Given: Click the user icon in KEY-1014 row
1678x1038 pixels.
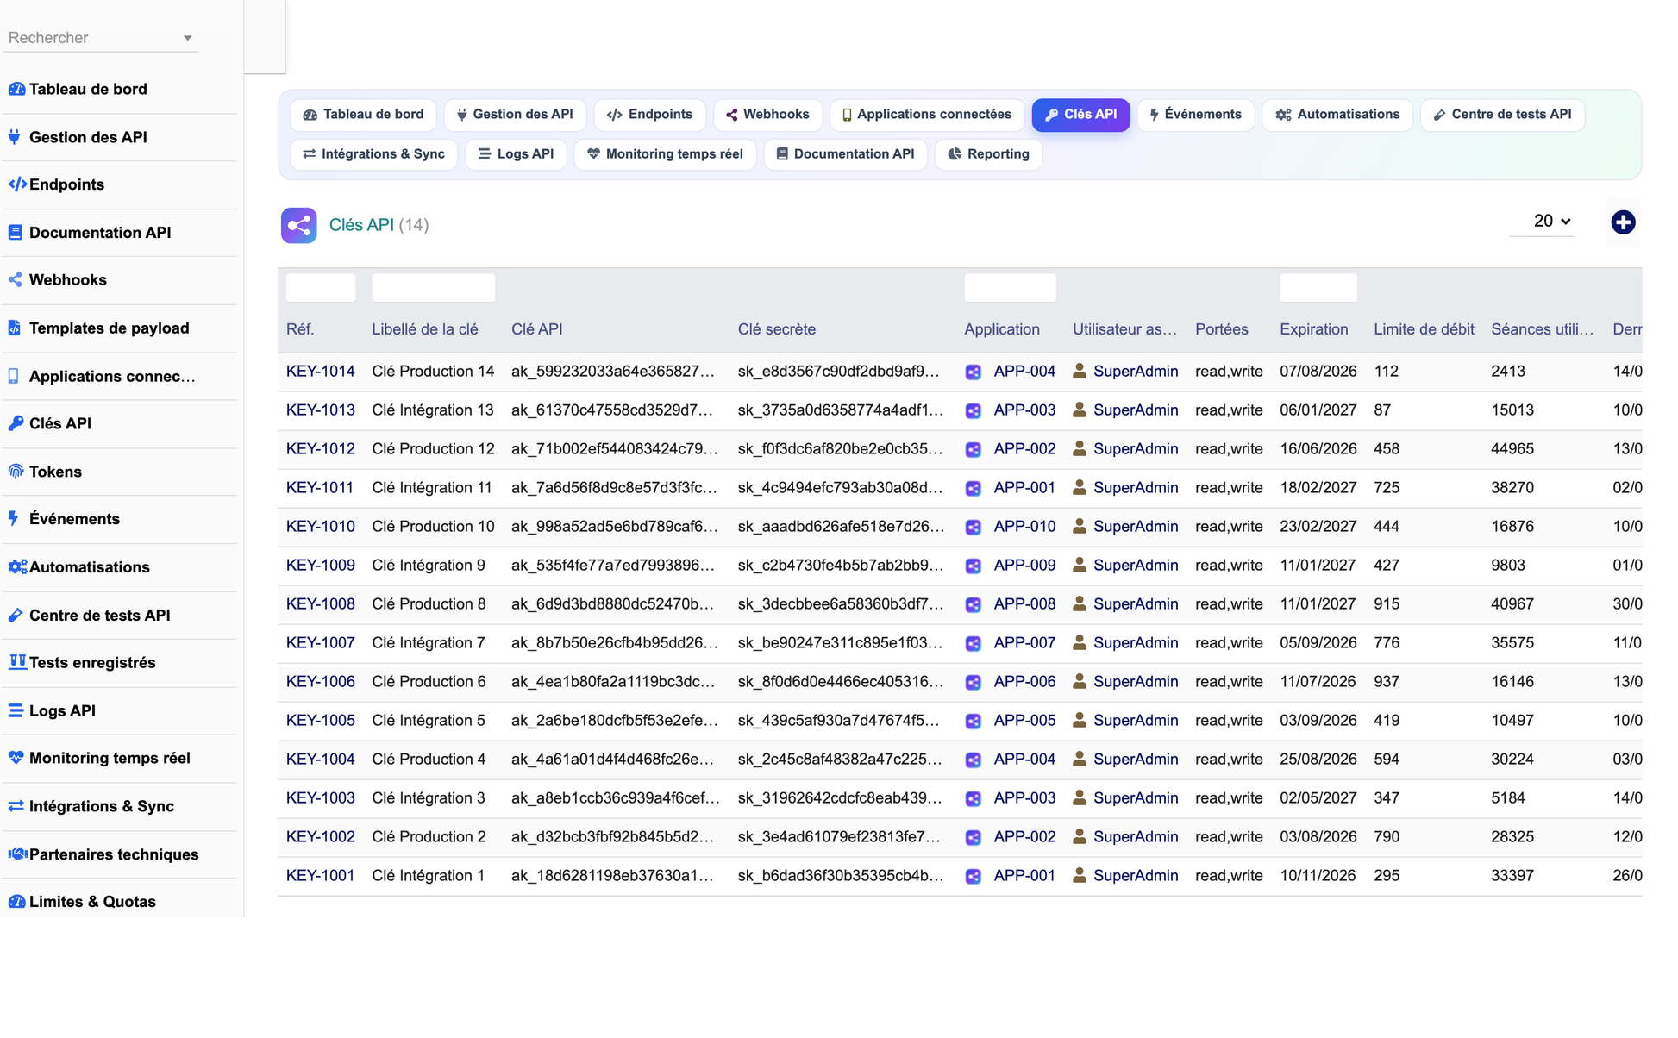Looking at the screenshot, I should pyautogui.click(x=1079, y=371).
